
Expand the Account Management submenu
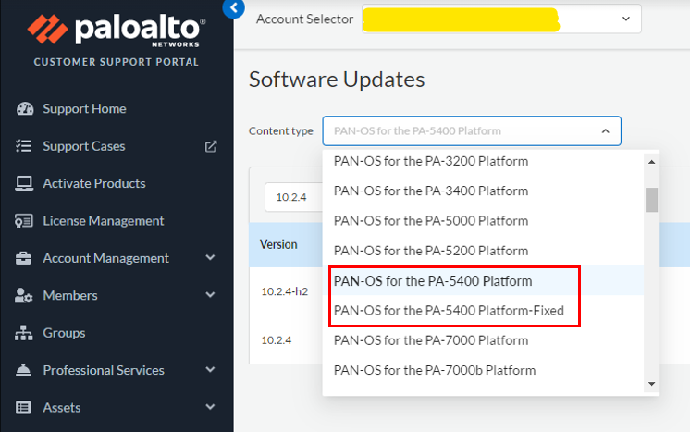tap(211, 258)
